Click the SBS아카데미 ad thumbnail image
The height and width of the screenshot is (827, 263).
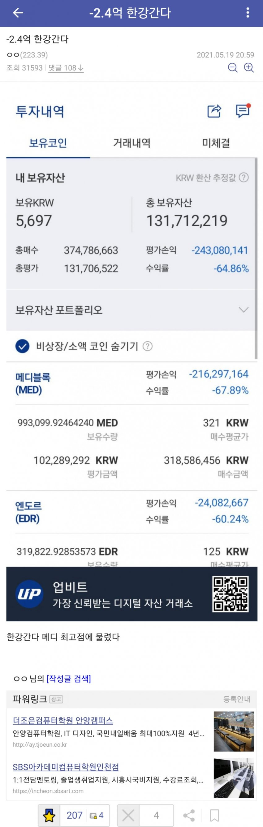pyautogui.click(x=234, y=778)
